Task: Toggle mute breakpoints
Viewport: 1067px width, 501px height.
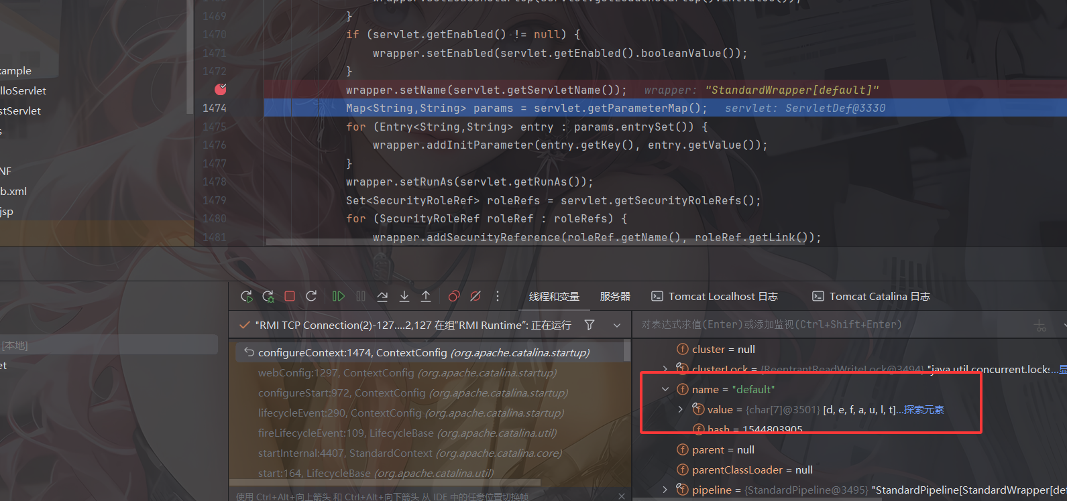Action: coord(475,296)
